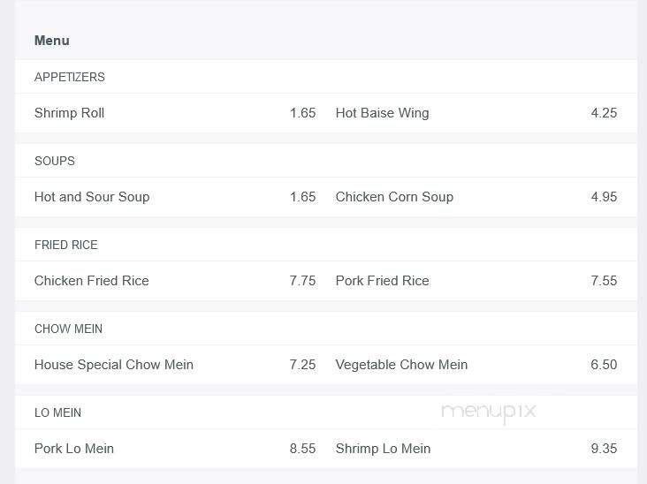The image size is (647, 484).
Task: Click the Menu heading
Action: 51,41
